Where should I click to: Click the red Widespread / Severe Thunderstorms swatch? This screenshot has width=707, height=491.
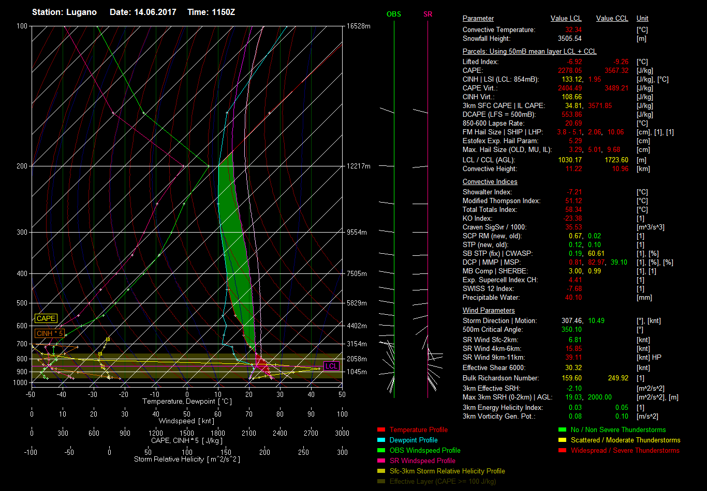pos(563,451)
